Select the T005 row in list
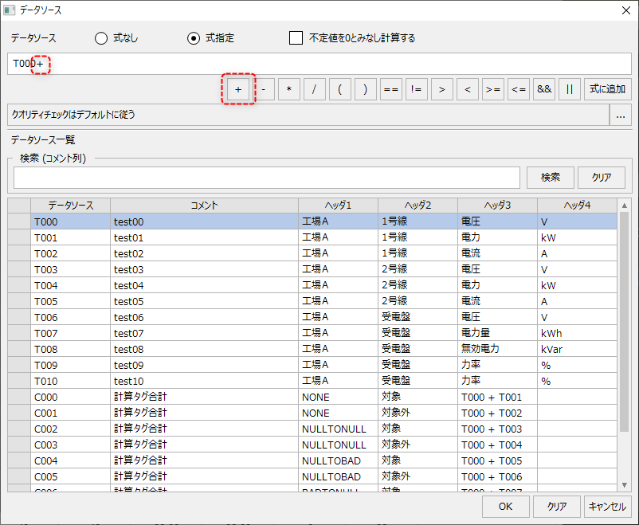639x525 pixels. pos(46,301)
